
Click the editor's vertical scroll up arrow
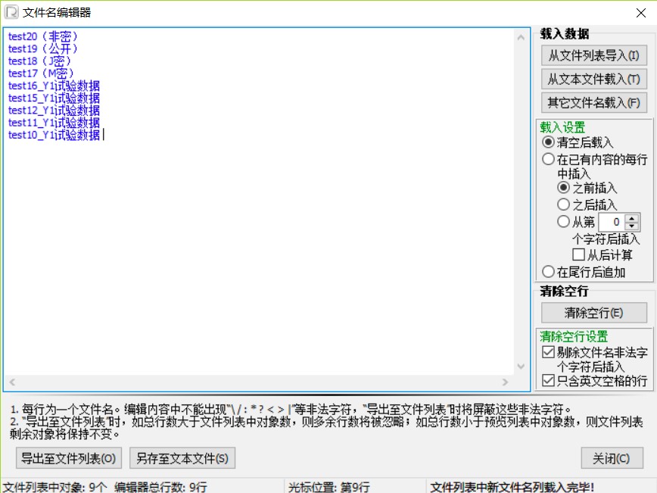(x=521, y=38)
